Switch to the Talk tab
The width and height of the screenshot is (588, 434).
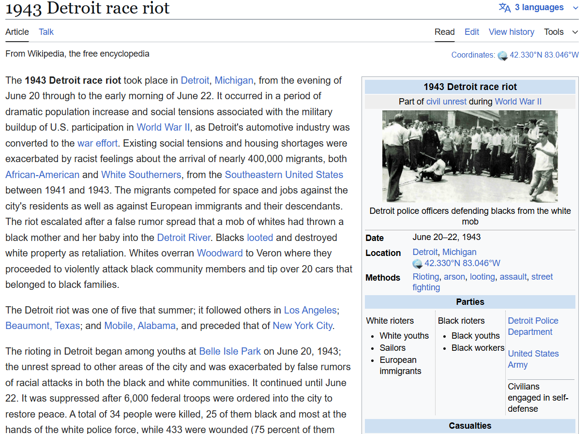tap(46, 32)
